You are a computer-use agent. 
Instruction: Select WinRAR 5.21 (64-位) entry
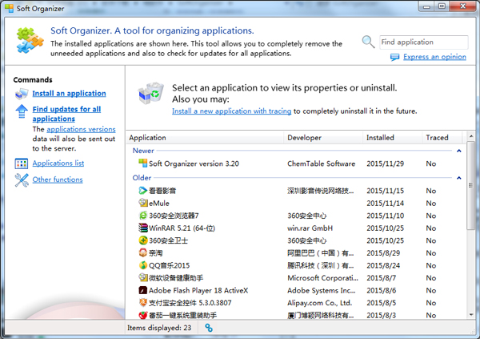182,228
